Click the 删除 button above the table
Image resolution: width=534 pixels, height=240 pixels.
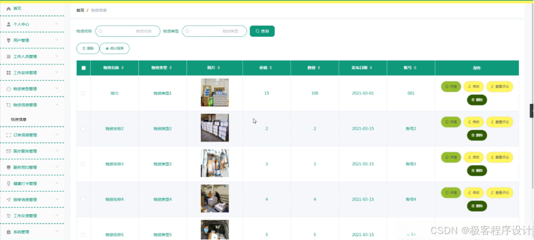(x=88, y=49)
